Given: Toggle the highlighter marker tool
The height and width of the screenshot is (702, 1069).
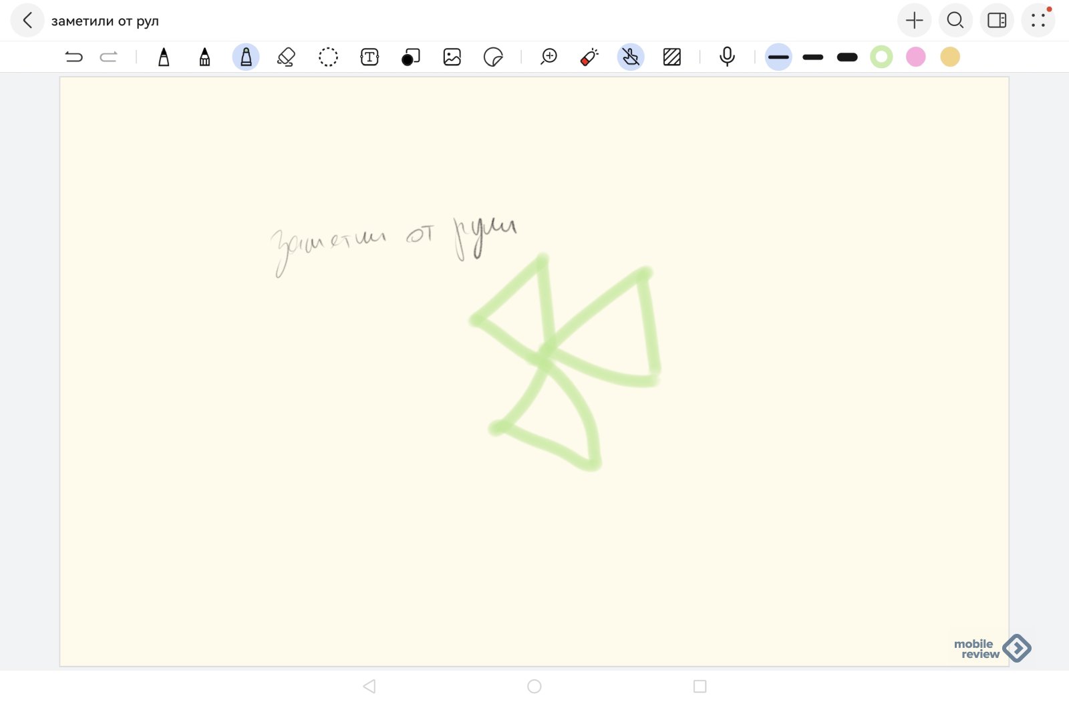Looking at the screenshot, I should click(x=246, y=57).
